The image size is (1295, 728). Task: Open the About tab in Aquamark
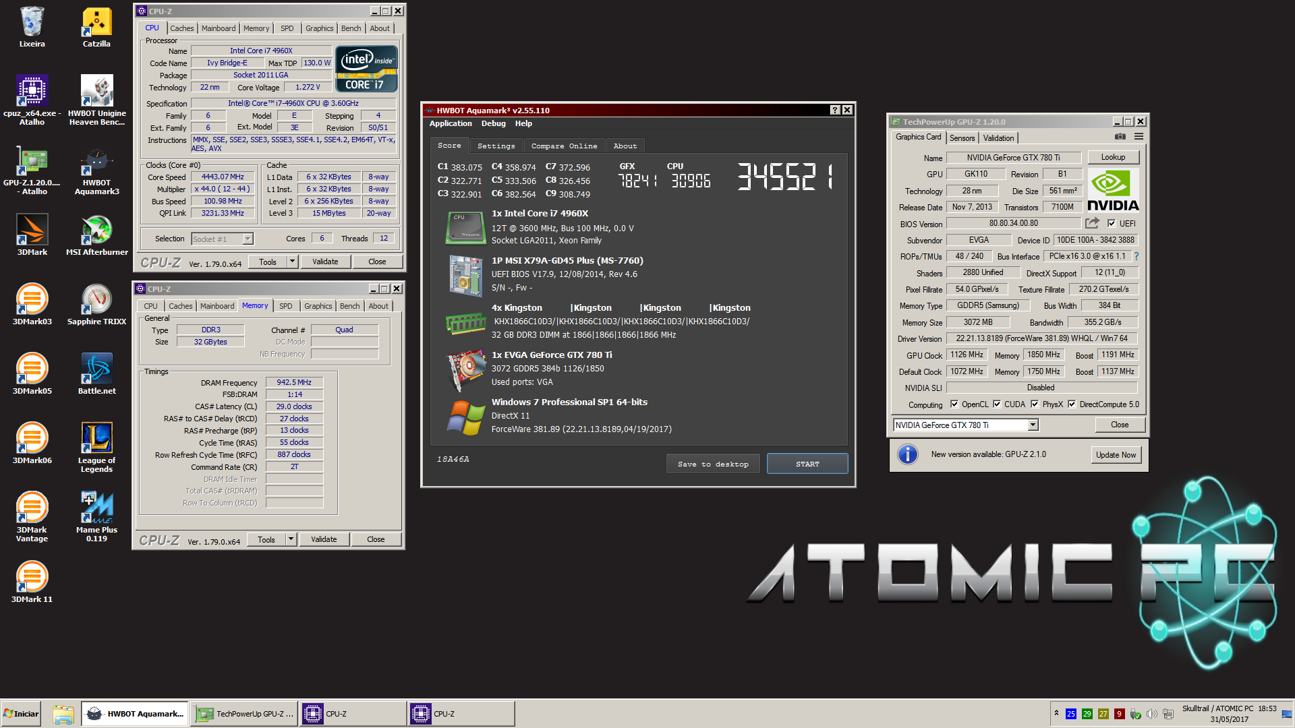(625, 146)
